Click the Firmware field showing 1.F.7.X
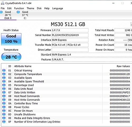The width and height of the screenshot is (132, 127). tap(70, 30)
